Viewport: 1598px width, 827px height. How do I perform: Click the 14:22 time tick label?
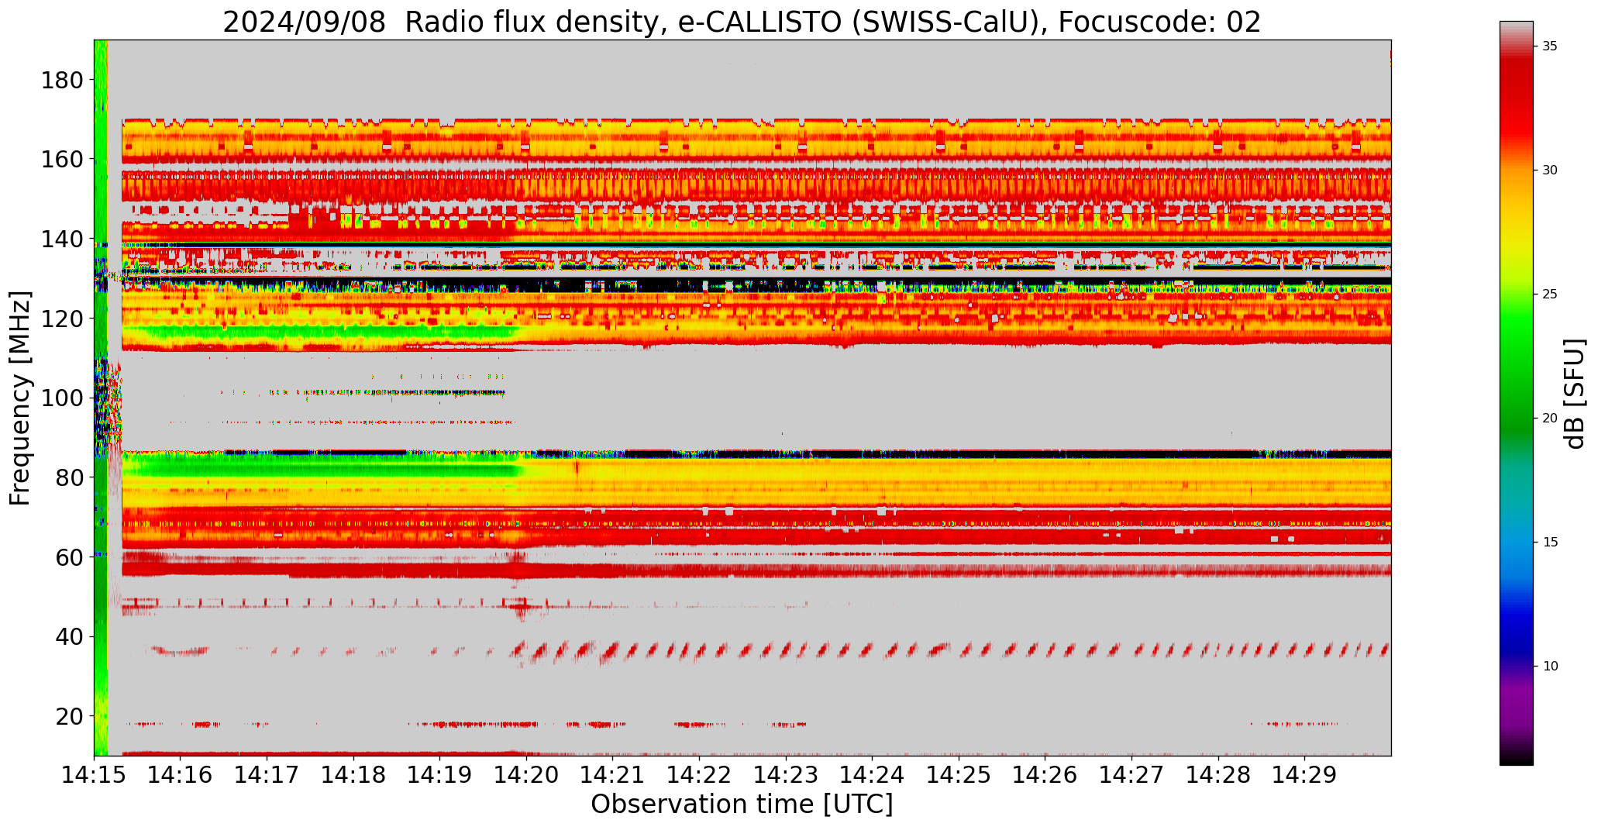[699, 775]
